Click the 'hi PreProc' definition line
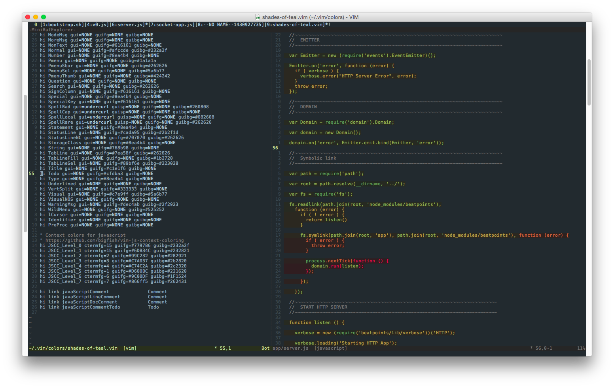This screenshot has width=614, height=388. [x=97, y=225]
